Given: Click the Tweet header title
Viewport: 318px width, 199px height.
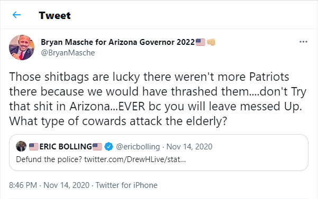Looking at the screenshot, I should coord(54,15).
